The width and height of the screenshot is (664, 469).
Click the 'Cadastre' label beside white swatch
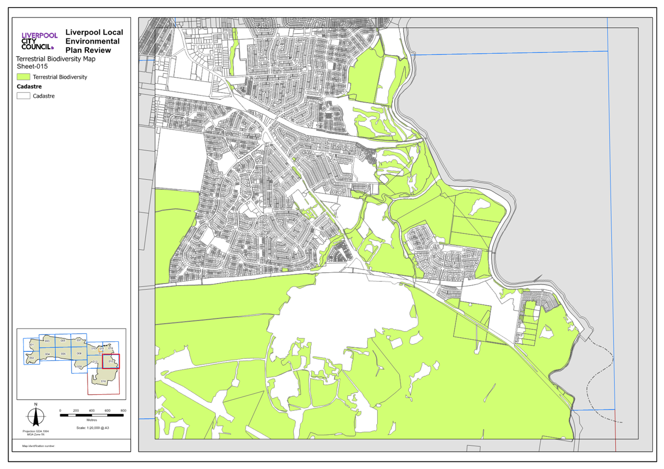tap(44, 96)
